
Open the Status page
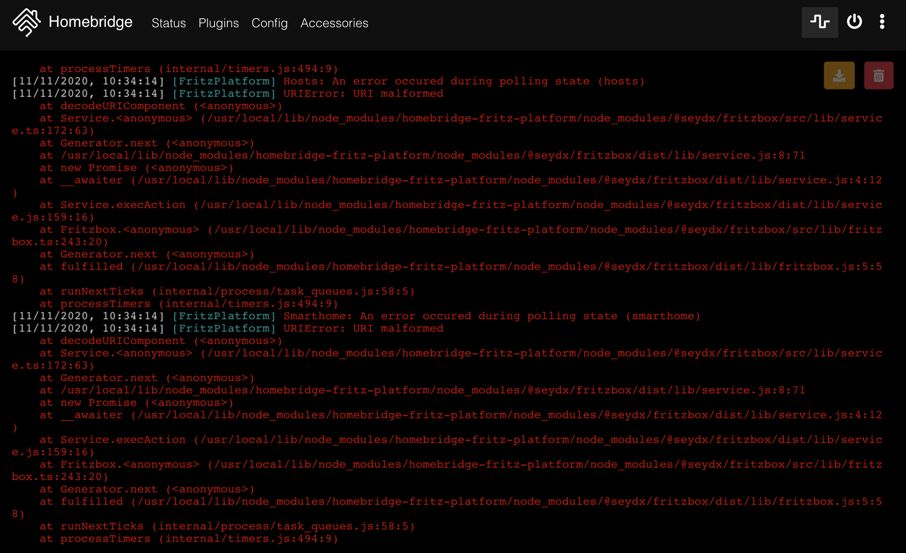pyautogui.click(x=169, y=23)
